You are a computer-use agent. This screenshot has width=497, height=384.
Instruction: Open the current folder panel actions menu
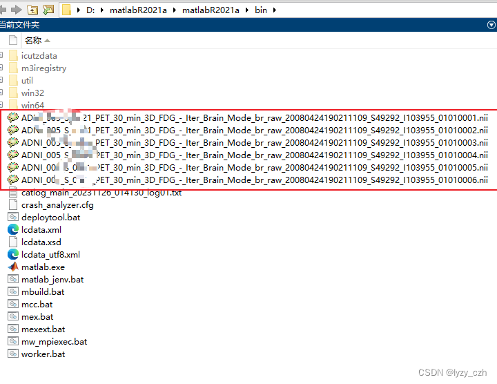coord(491,25)
